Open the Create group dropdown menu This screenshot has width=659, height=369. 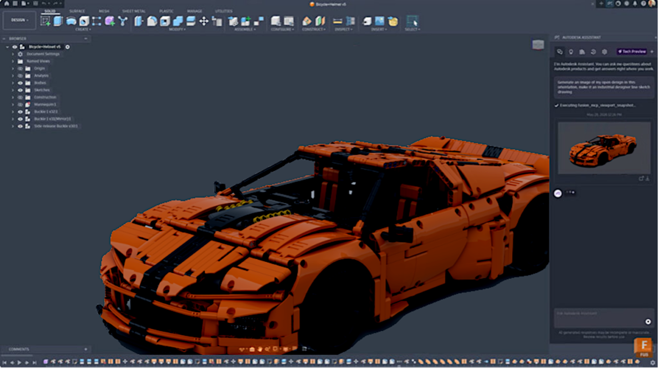pyautogui.click(x=83, y=29)
